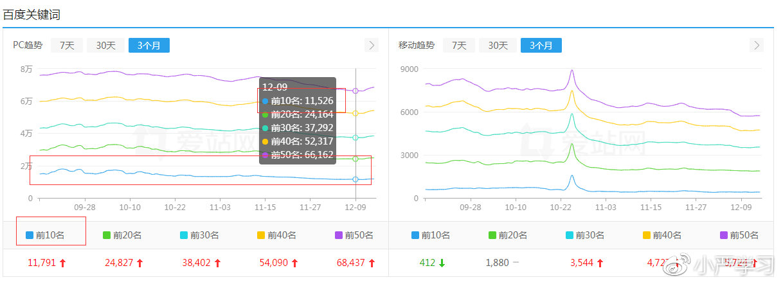Viewport: 783px width, 284px height.
Task: Toggle 前20名 series in mobile legend
Action: point(508,235)
